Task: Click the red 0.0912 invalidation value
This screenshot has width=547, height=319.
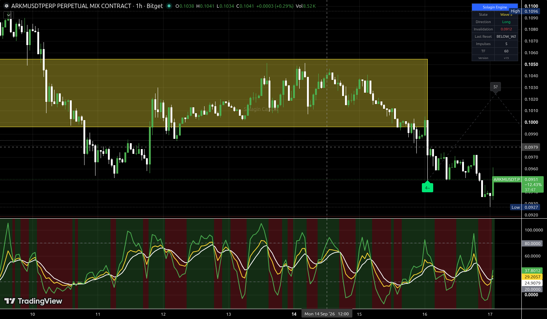Action: 506,29
